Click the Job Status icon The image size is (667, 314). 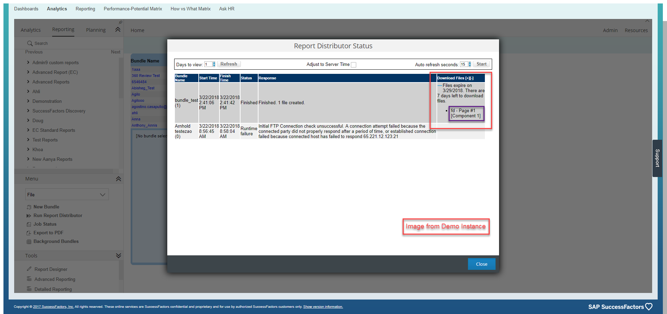29,224
